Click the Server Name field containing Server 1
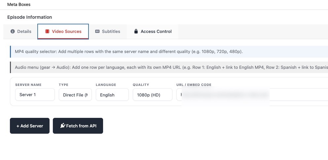Screen dimensions: 328x160 point(35,95)
